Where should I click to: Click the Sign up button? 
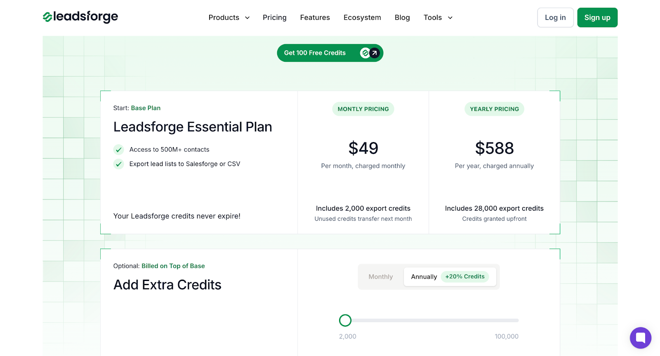point(597,18)
